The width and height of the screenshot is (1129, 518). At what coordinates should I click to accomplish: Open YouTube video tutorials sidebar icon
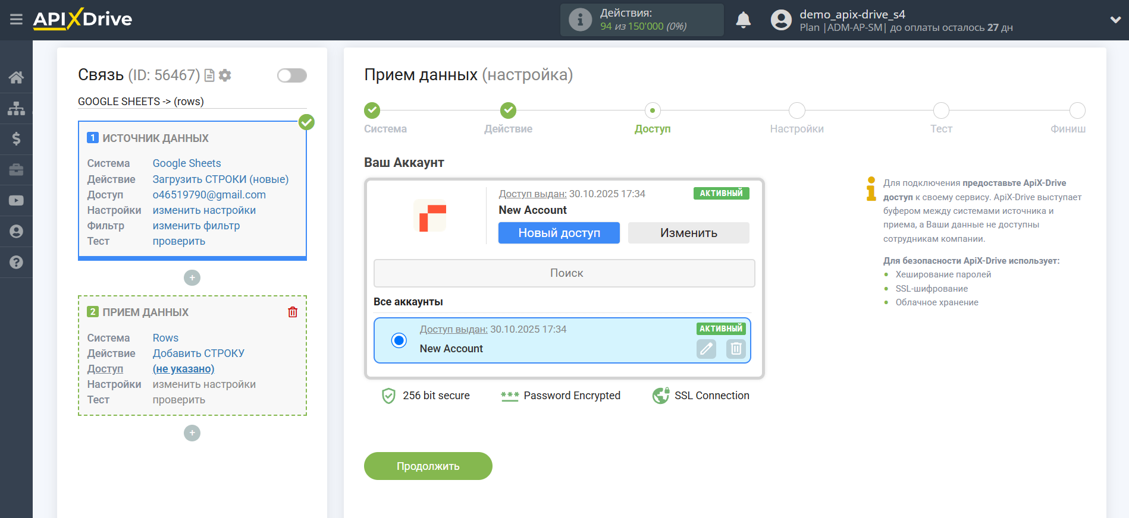coord(16,201)
